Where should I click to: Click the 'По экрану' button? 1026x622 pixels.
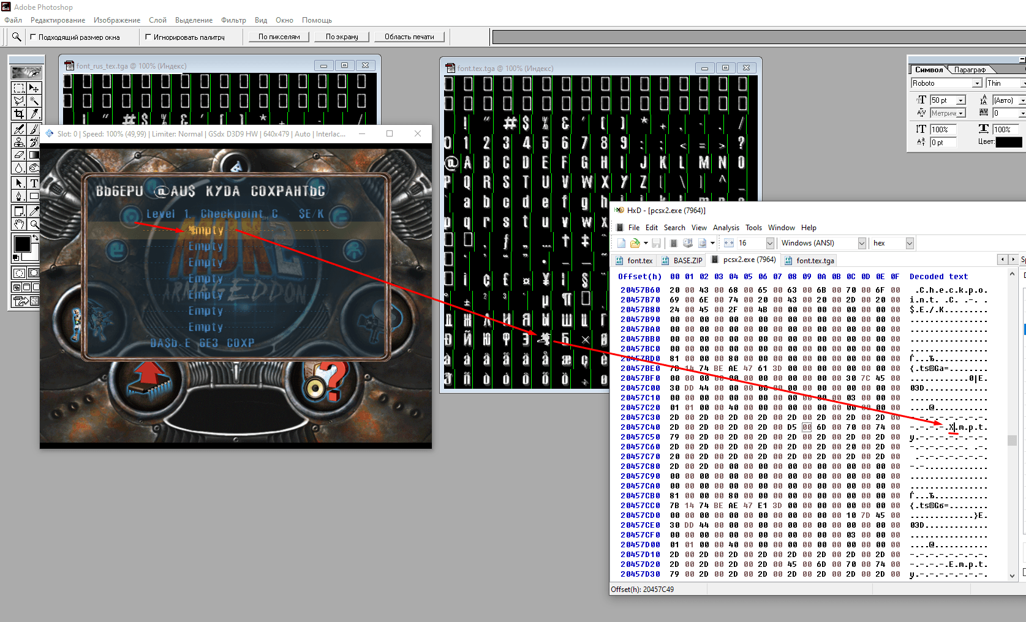[342, 37]
